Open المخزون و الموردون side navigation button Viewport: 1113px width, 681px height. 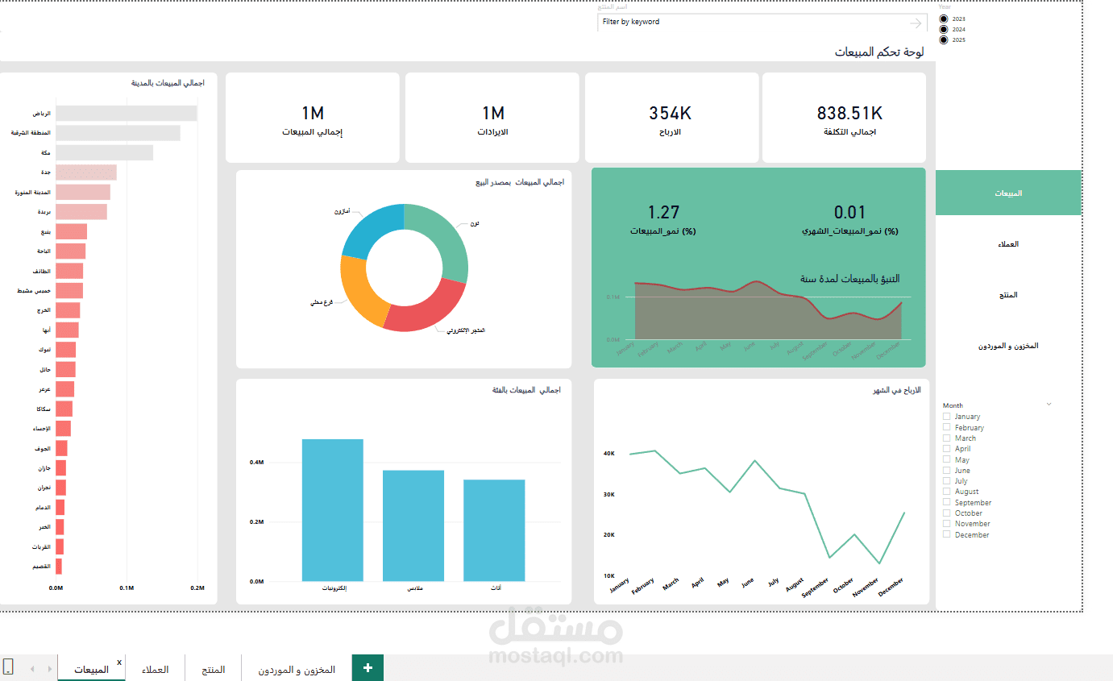[1008, 345]
